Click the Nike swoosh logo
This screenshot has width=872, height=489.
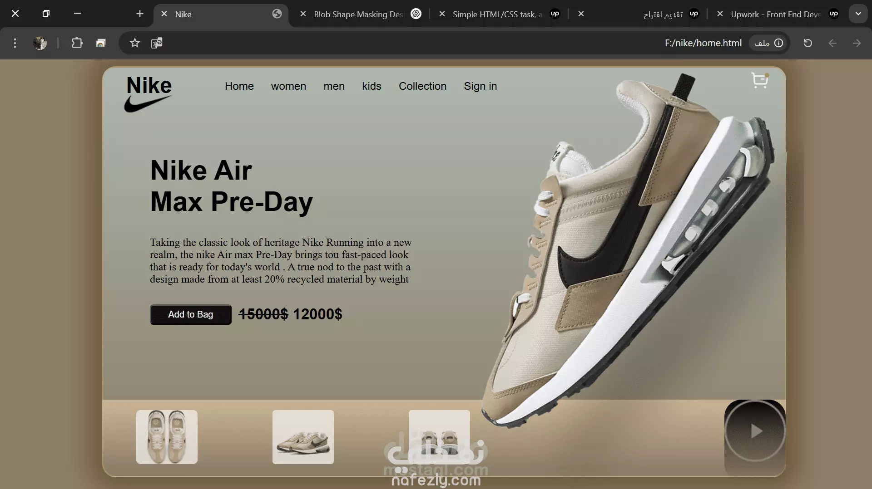click(x=147, y=104)
